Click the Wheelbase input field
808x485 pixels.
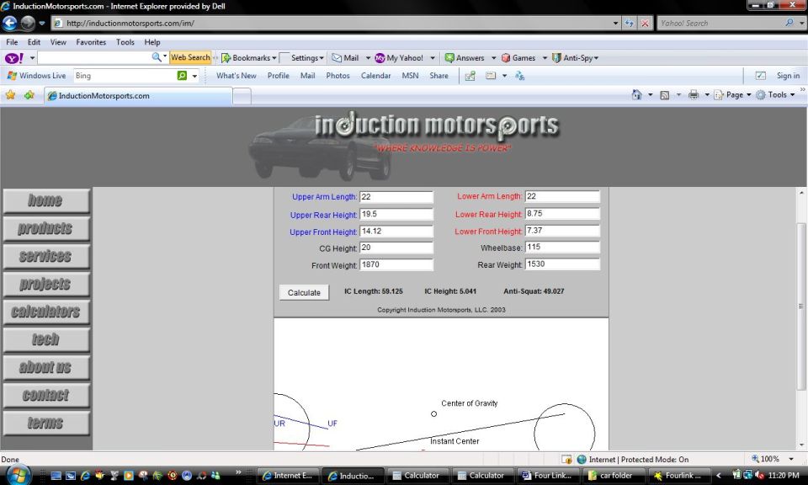coord(562,248)
